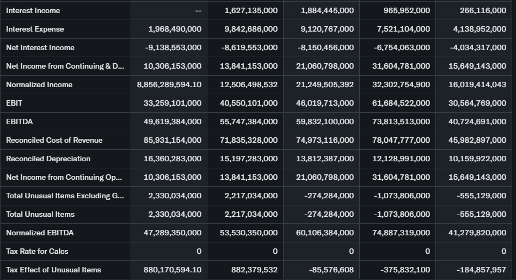
Task: Click the Interest Income value 1,627,135,000
Action: pyautogui.click(x=251, y=10)
